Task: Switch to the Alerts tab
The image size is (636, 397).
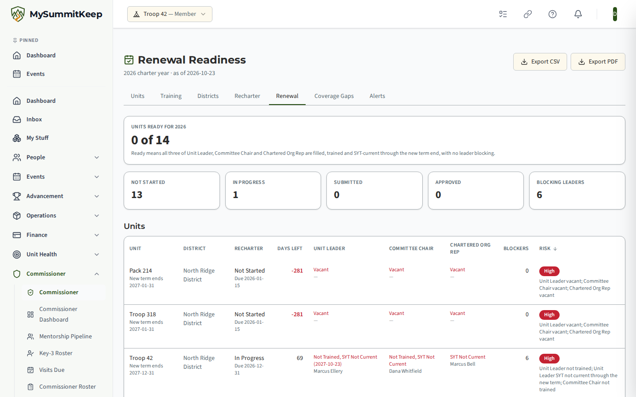Action: pos(377,96)
